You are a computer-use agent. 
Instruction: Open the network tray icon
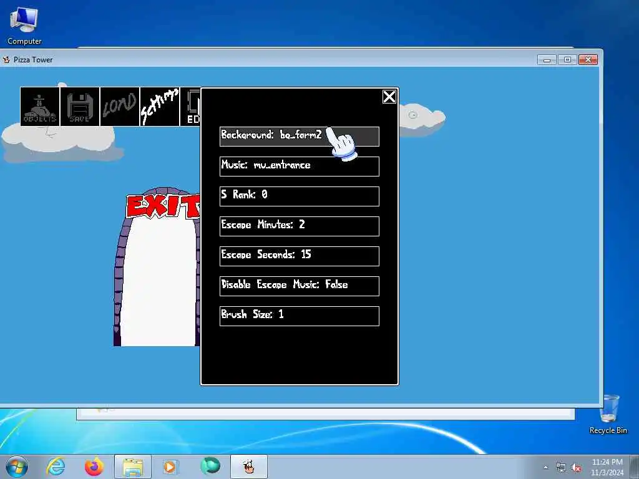point(561,468)
